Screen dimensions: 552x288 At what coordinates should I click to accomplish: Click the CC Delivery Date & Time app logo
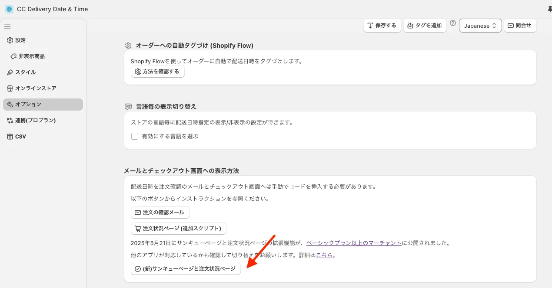point(9,9)
